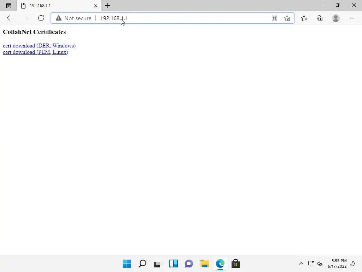Open Widgets from the taskbar
362x272 pixels.
(x=173, y=263)
